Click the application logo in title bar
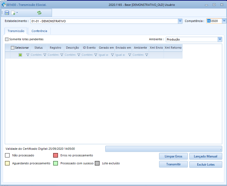The image size is (227, 186). (x=4, y=5)
